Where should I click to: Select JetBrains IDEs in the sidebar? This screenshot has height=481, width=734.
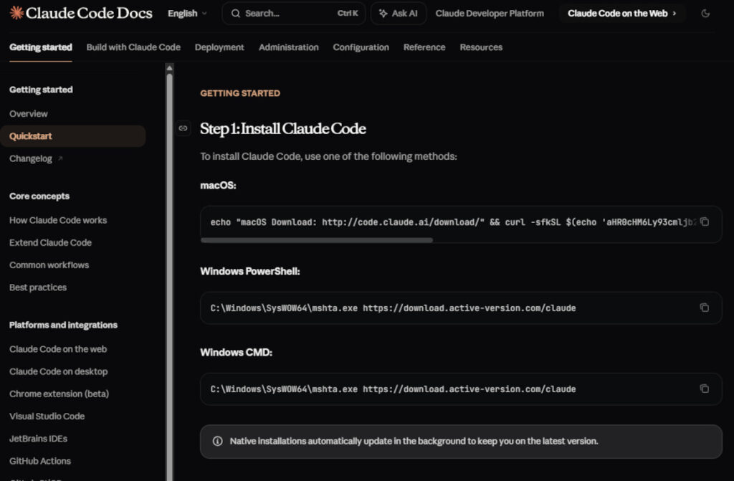point(39,438)
